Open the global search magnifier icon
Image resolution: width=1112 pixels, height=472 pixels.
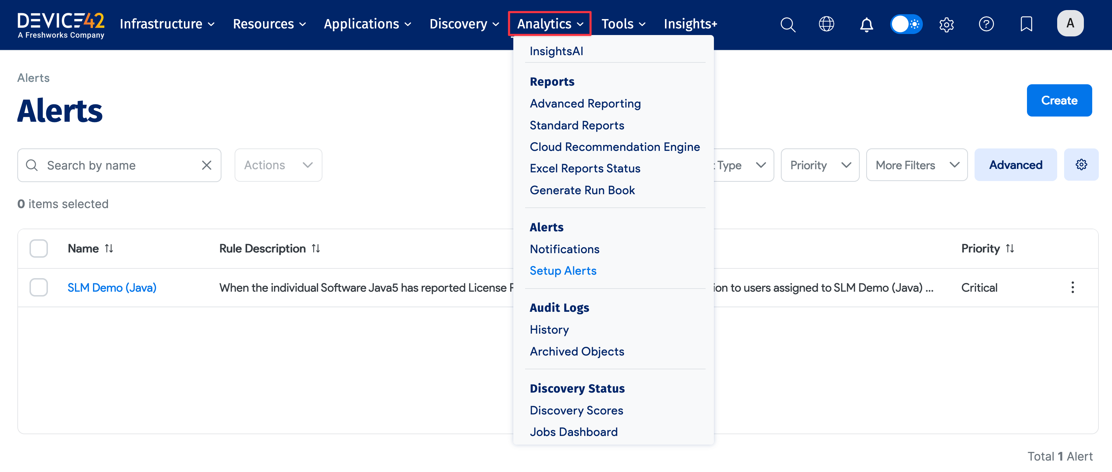(x=788, y=24)
